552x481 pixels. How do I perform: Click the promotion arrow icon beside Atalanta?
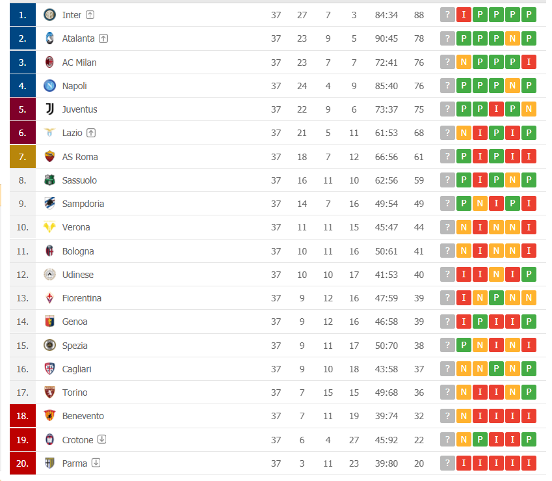pyautogui.click(x=103, y=38)
